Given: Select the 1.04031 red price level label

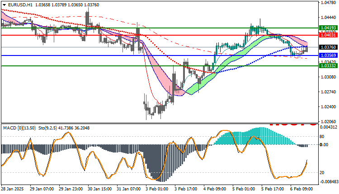Looking at the screenshot, I should (x=328, y=35).
